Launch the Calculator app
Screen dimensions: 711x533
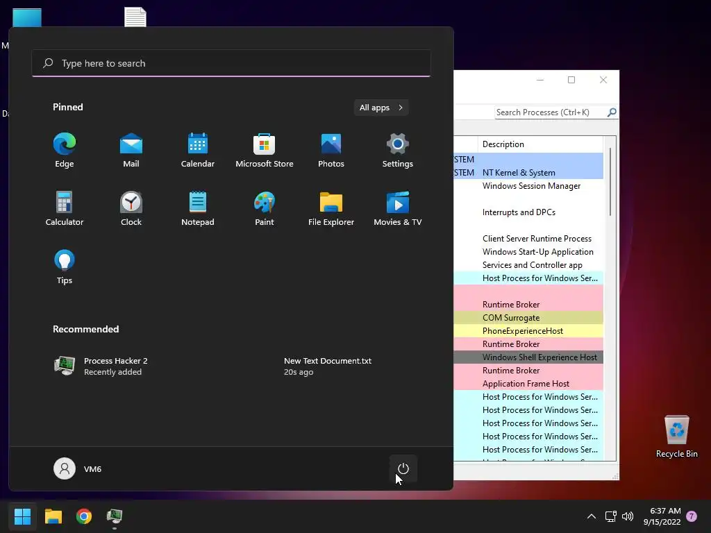tap(65, 209)
